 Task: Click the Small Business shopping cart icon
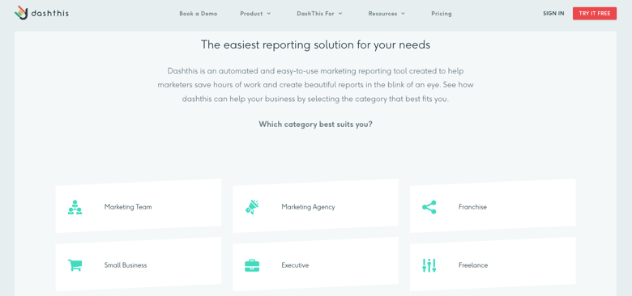click(x=75, y=265)
